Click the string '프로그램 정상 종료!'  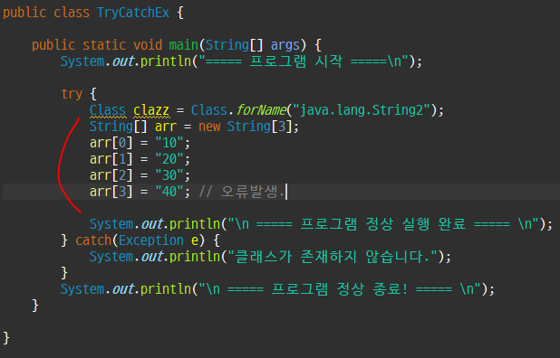pos(340,289)
